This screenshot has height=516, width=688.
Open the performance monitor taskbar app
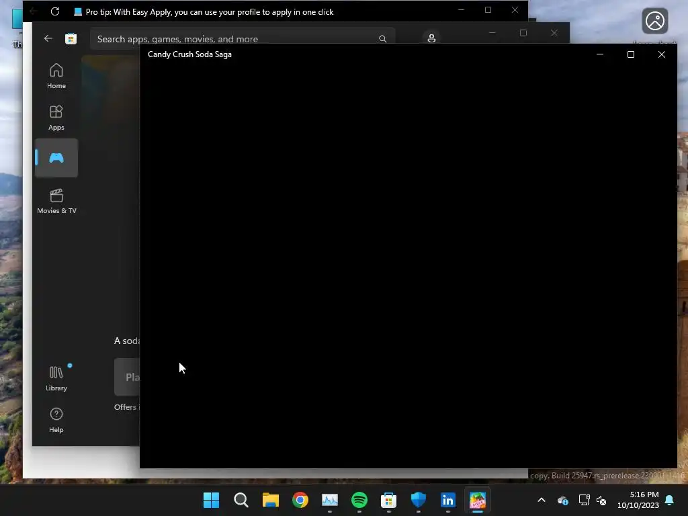(x=329, y=500)
